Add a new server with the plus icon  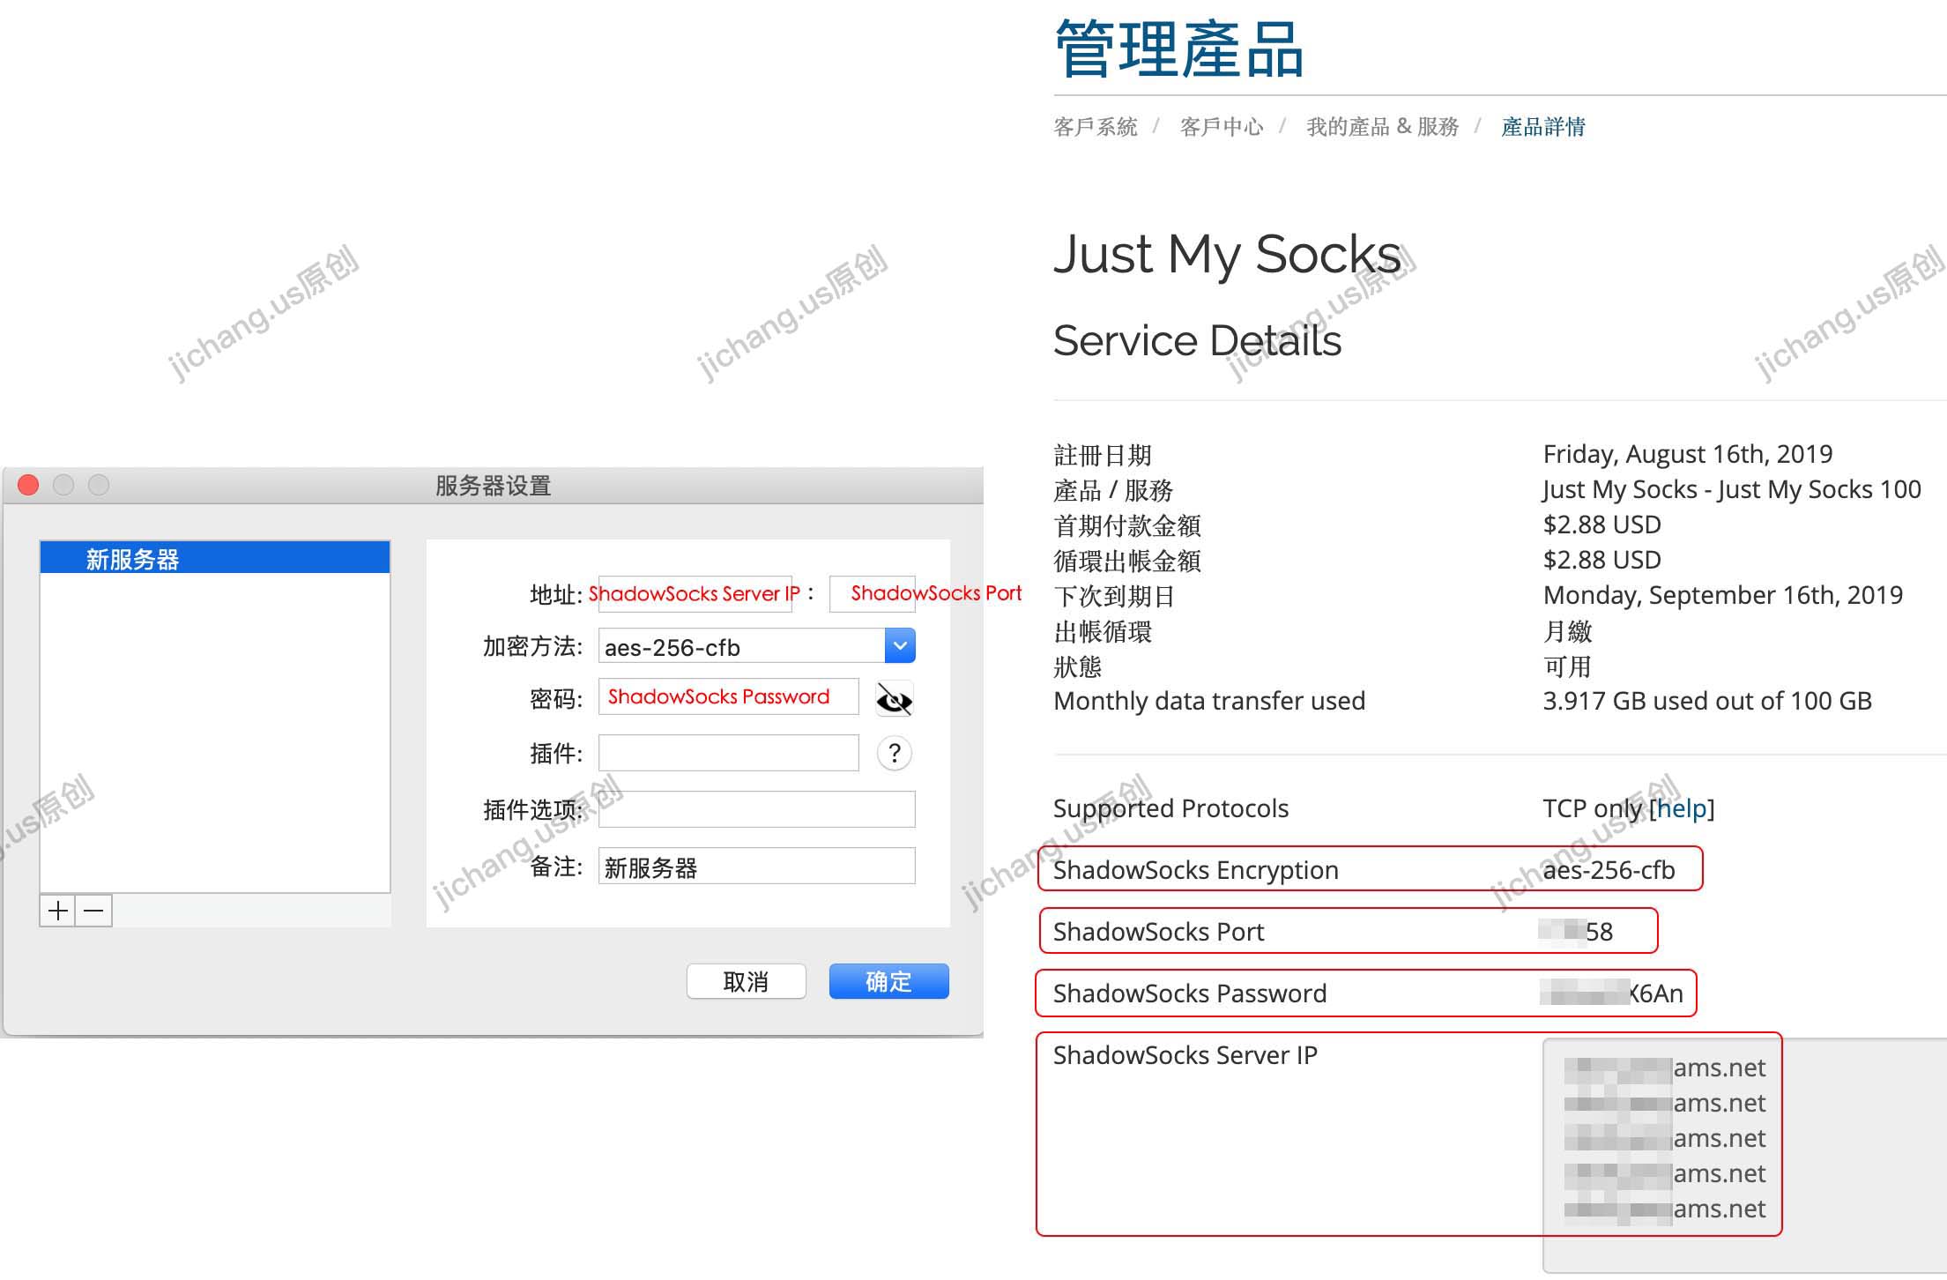[56, 911]
